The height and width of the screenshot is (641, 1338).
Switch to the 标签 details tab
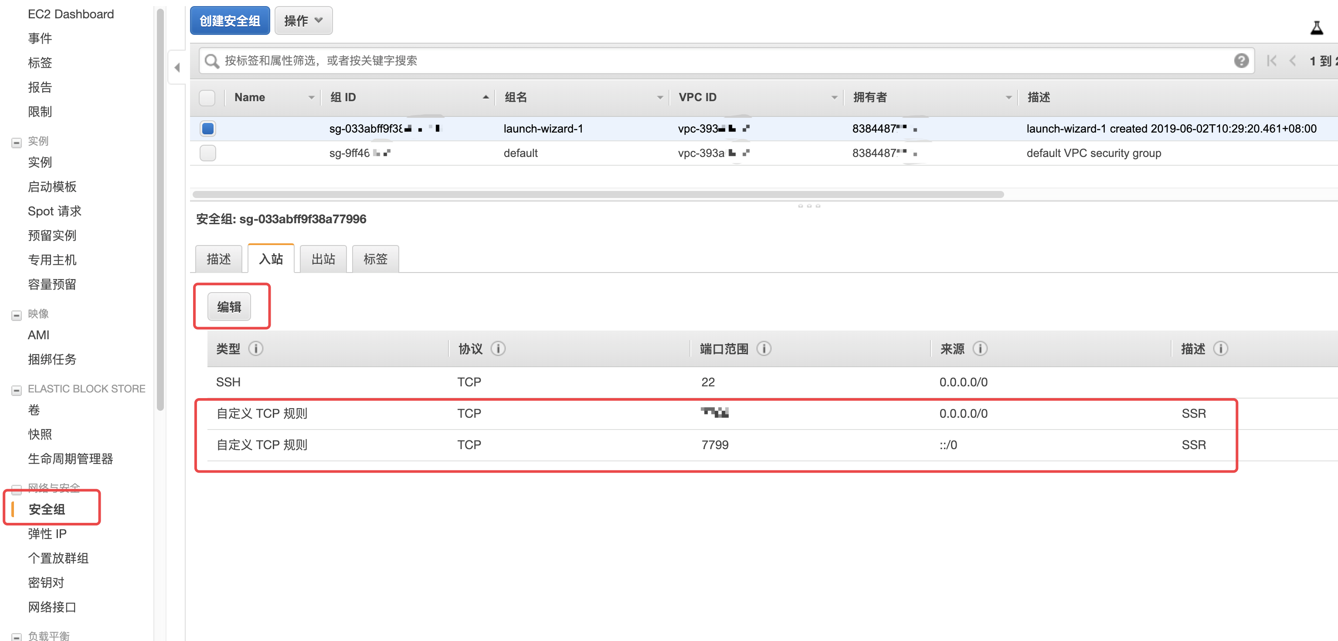tap(376, 259)
